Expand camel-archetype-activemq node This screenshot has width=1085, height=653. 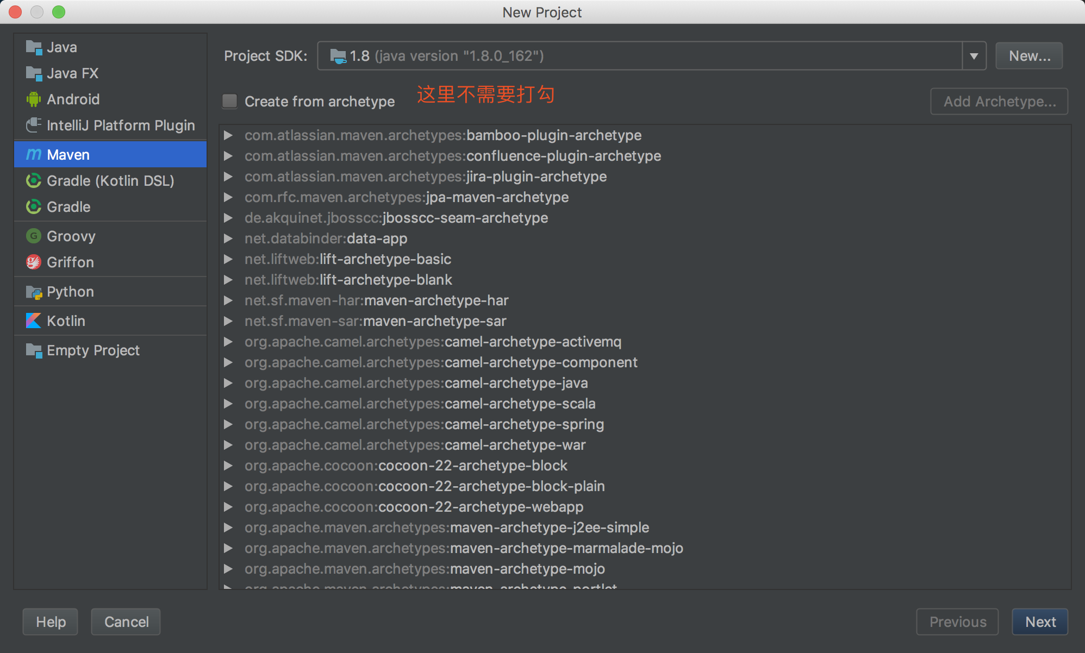pos(228,342)
